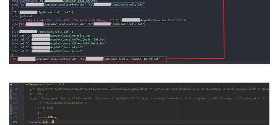This screenshot has width=275, height=125.
Task: Open the Project folder tool window icon
Action: (x=11, y=85)
